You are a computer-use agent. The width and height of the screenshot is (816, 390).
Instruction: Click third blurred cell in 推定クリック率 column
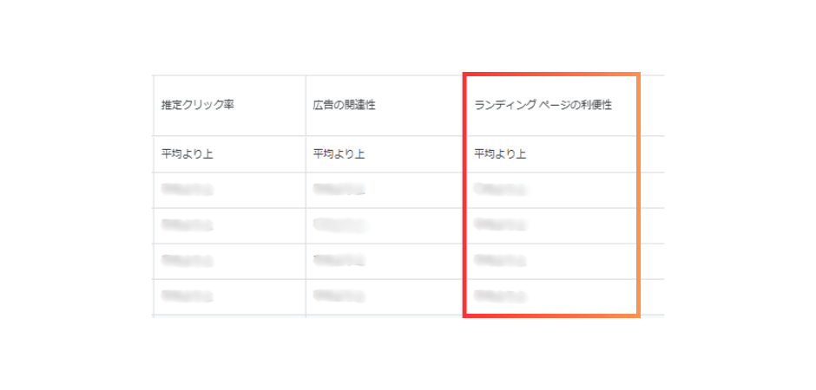(x=188, y=261)
